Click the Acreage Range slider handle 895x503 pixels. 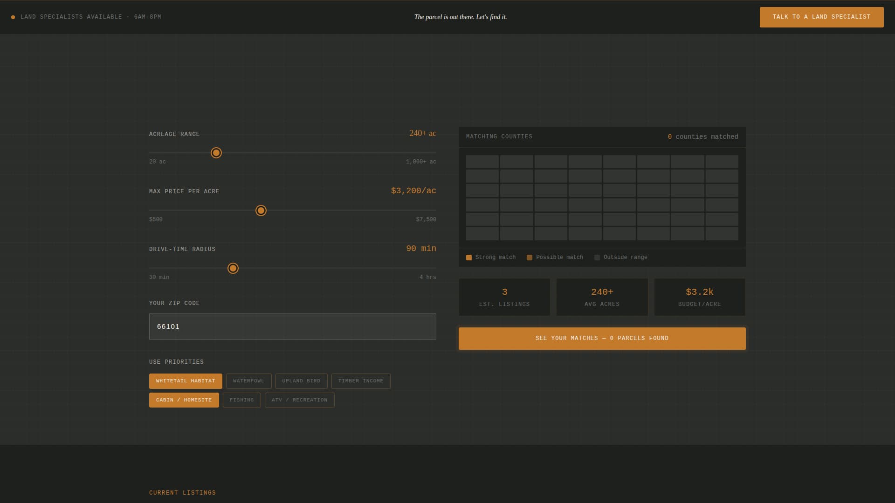[216, 153]
